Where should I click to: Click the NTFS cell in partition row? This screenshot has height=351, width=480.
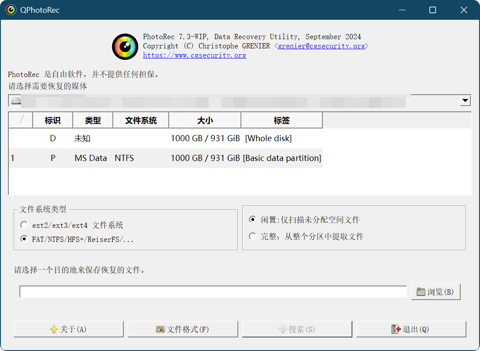click(124, 158)
